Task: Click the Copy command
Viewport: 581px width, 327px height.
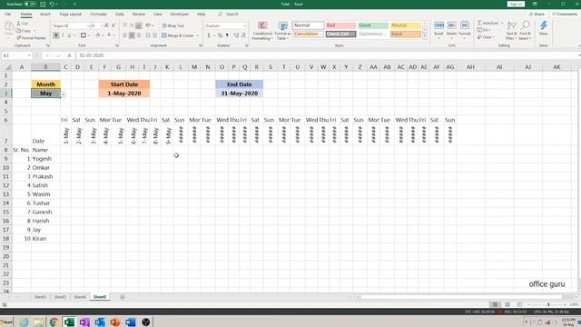Action: point(24,31)
